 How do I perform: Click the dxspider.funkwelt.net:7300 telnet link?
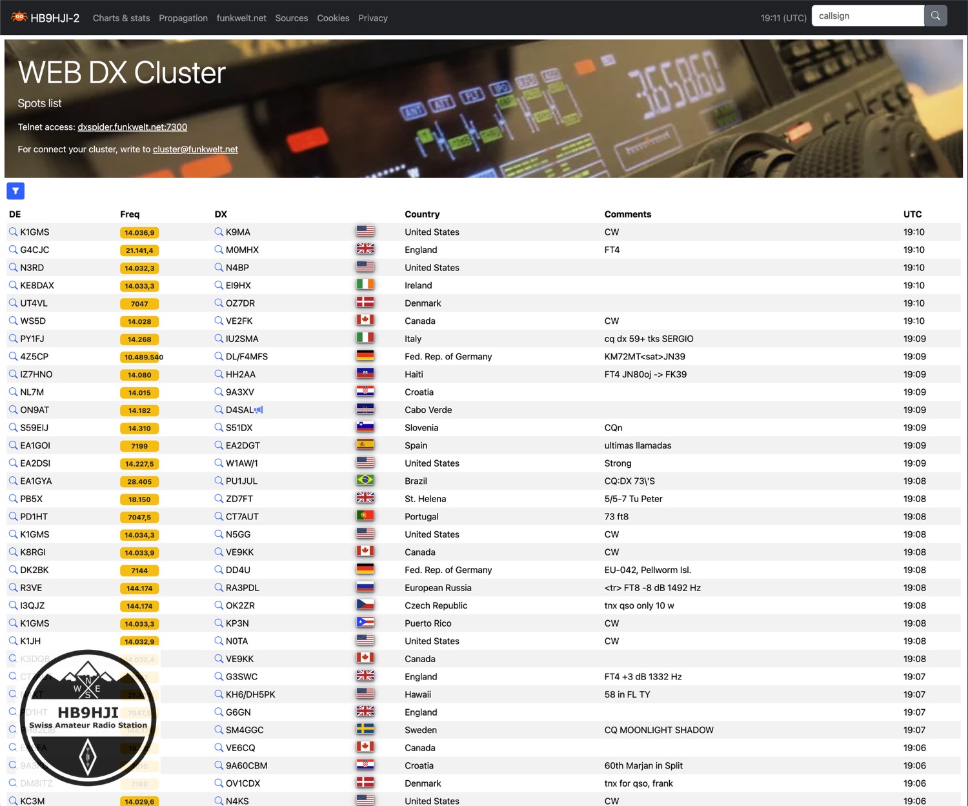click(x=132, y=127)
